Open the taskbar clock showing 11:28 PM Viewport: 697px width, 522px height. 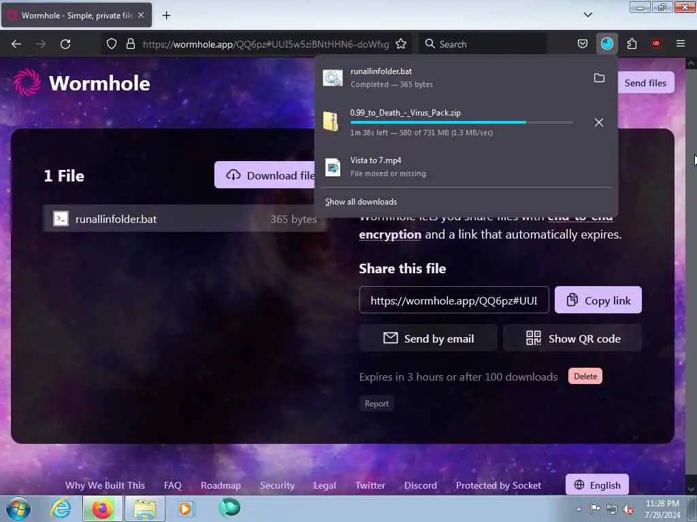click(662, 509)
